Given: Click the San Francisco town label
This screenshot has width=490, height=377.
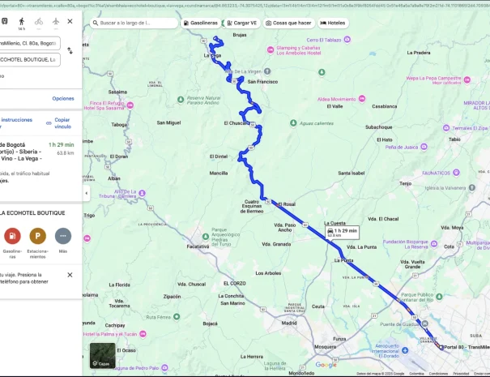Looking at the screenshot, I should (262, 82).
